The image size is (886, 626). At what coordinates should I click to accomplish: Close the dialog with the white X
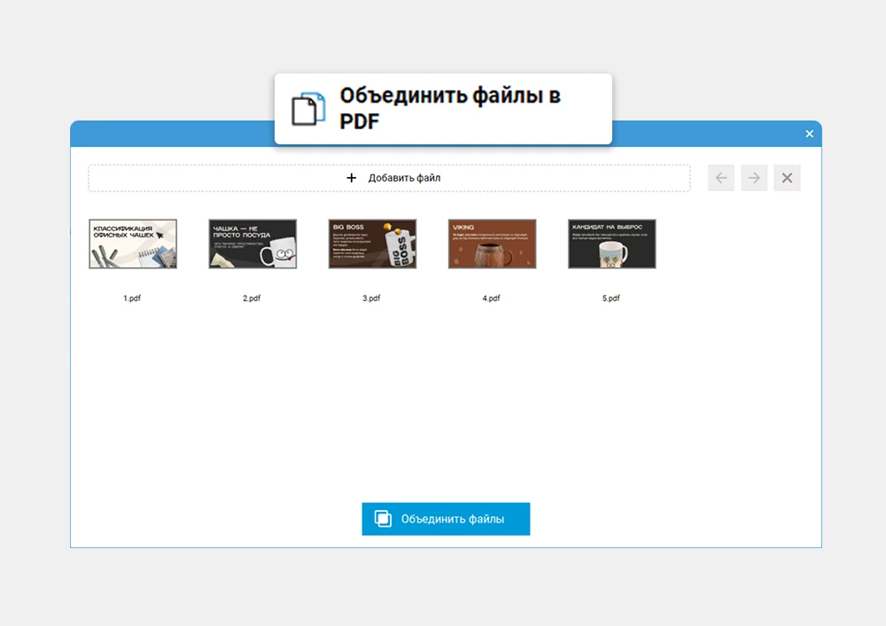point(809,134)
